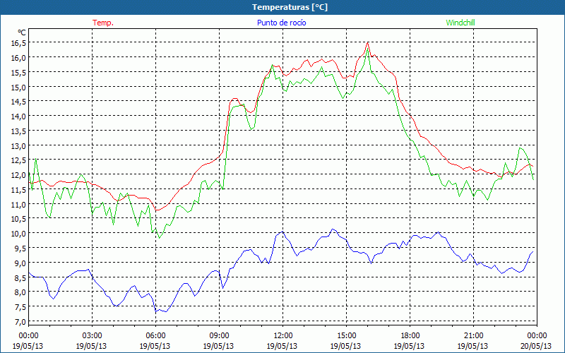The width and height of the screenshot is (565, 353).
Task: Select the red 'Temp.' legend label
Action: (x=103, y=23)
